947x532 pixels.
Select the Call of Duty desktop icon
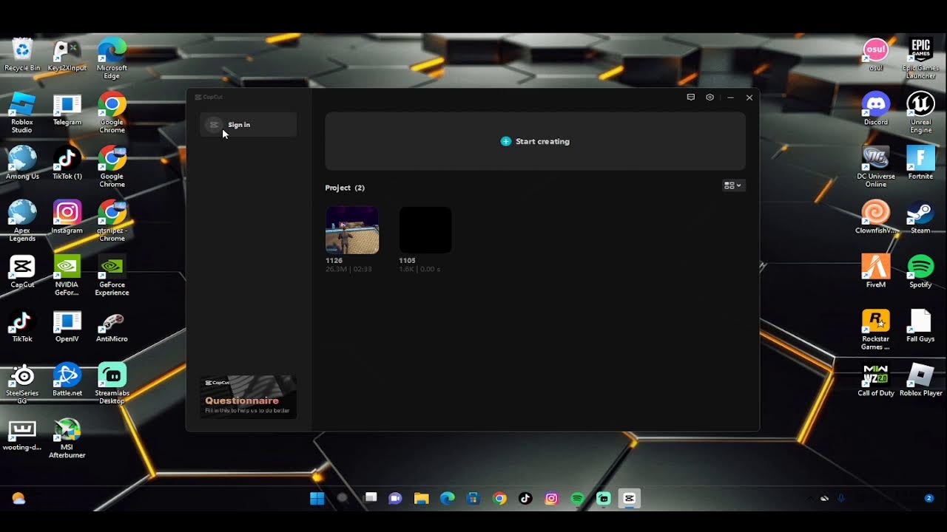point(876,380)
